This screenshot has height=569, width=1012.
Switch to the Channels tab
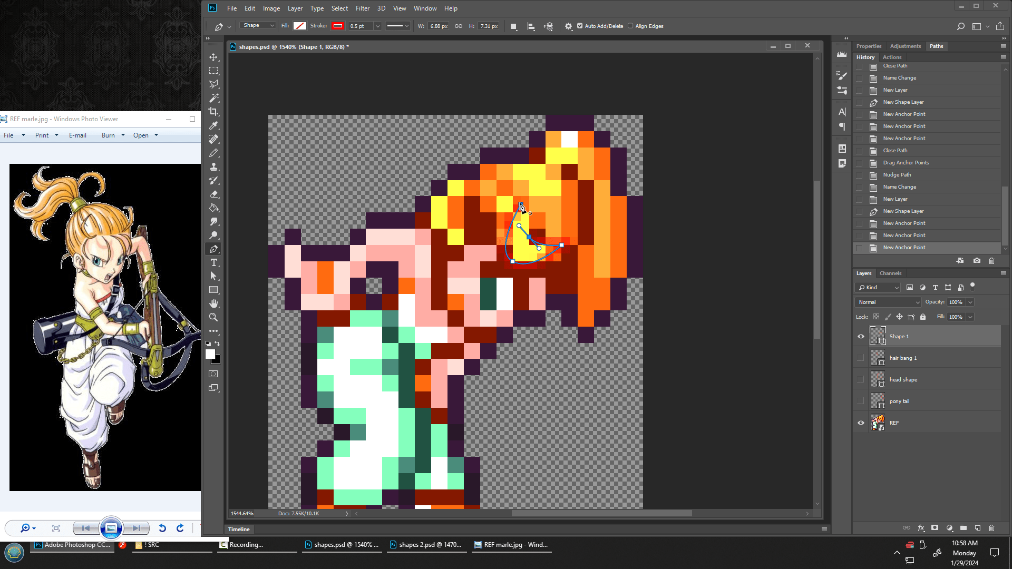click(x=890, y=273)
